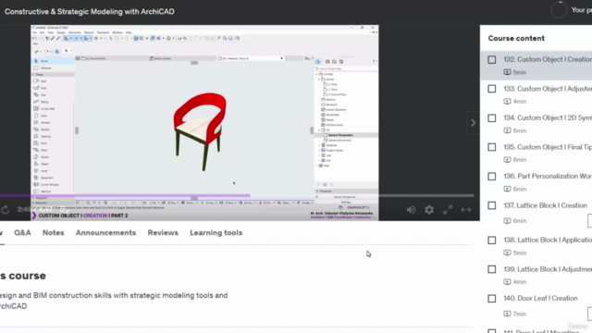Check lecture 134 Custom Object 2D Symbol
592x333 pixels.
(x=491, y=118)
